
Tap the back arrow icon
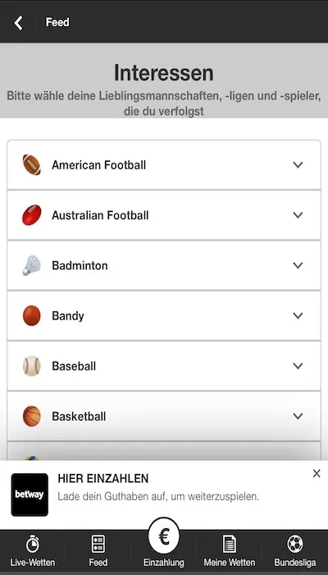pos(18,23)
